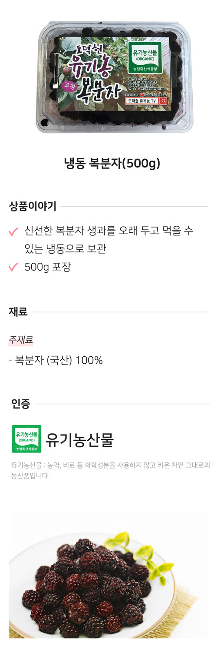Click the 유기농산물 certification logo under 인증
Viewport: 217px width, 667px height.
[26, 439]
